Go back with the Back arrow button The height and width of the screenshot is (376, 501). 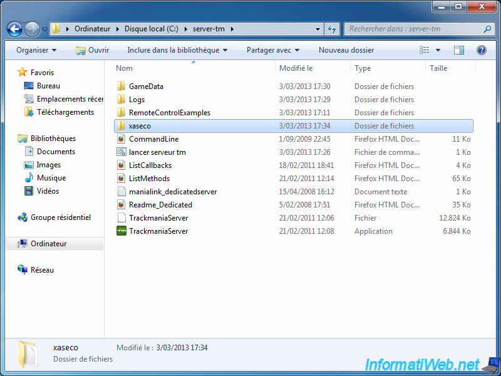14,29
